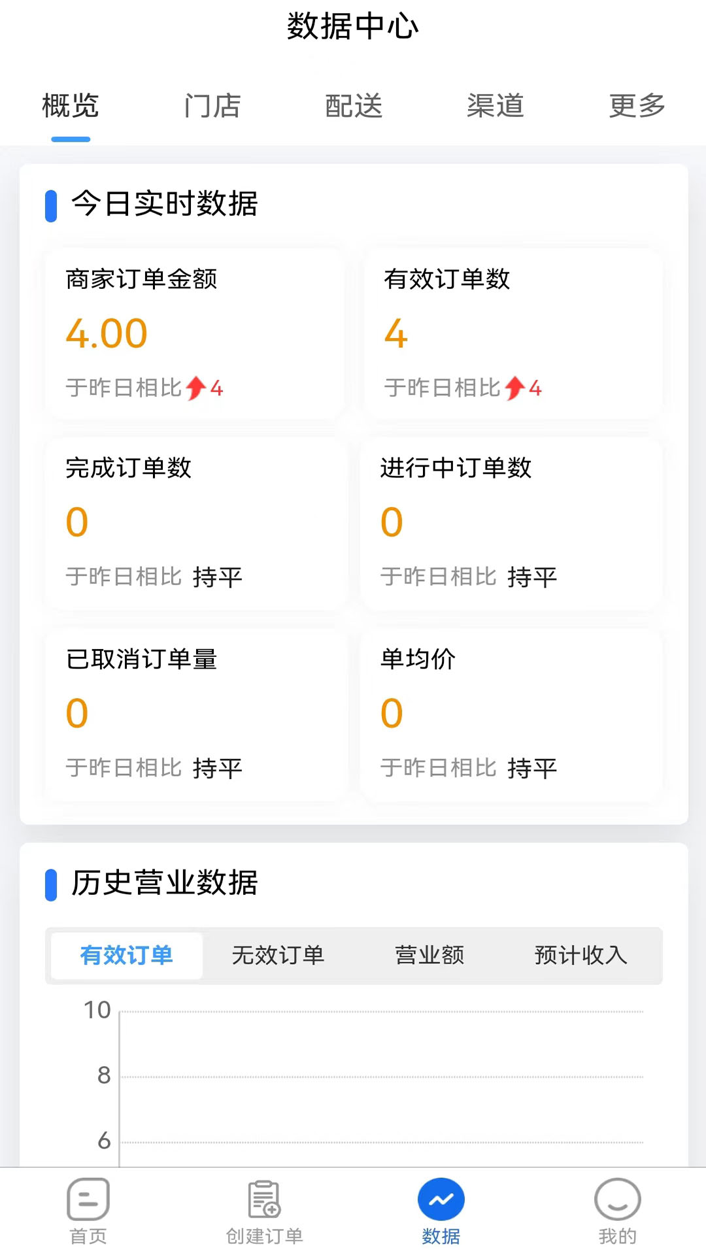
Task: Select the 预计收入 chart segment
Action: point(580,955)
